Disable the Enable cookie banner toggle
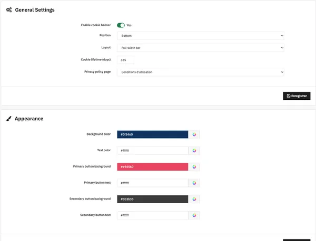This screenshot has width=316, height=241. click(x=121, y=25)
